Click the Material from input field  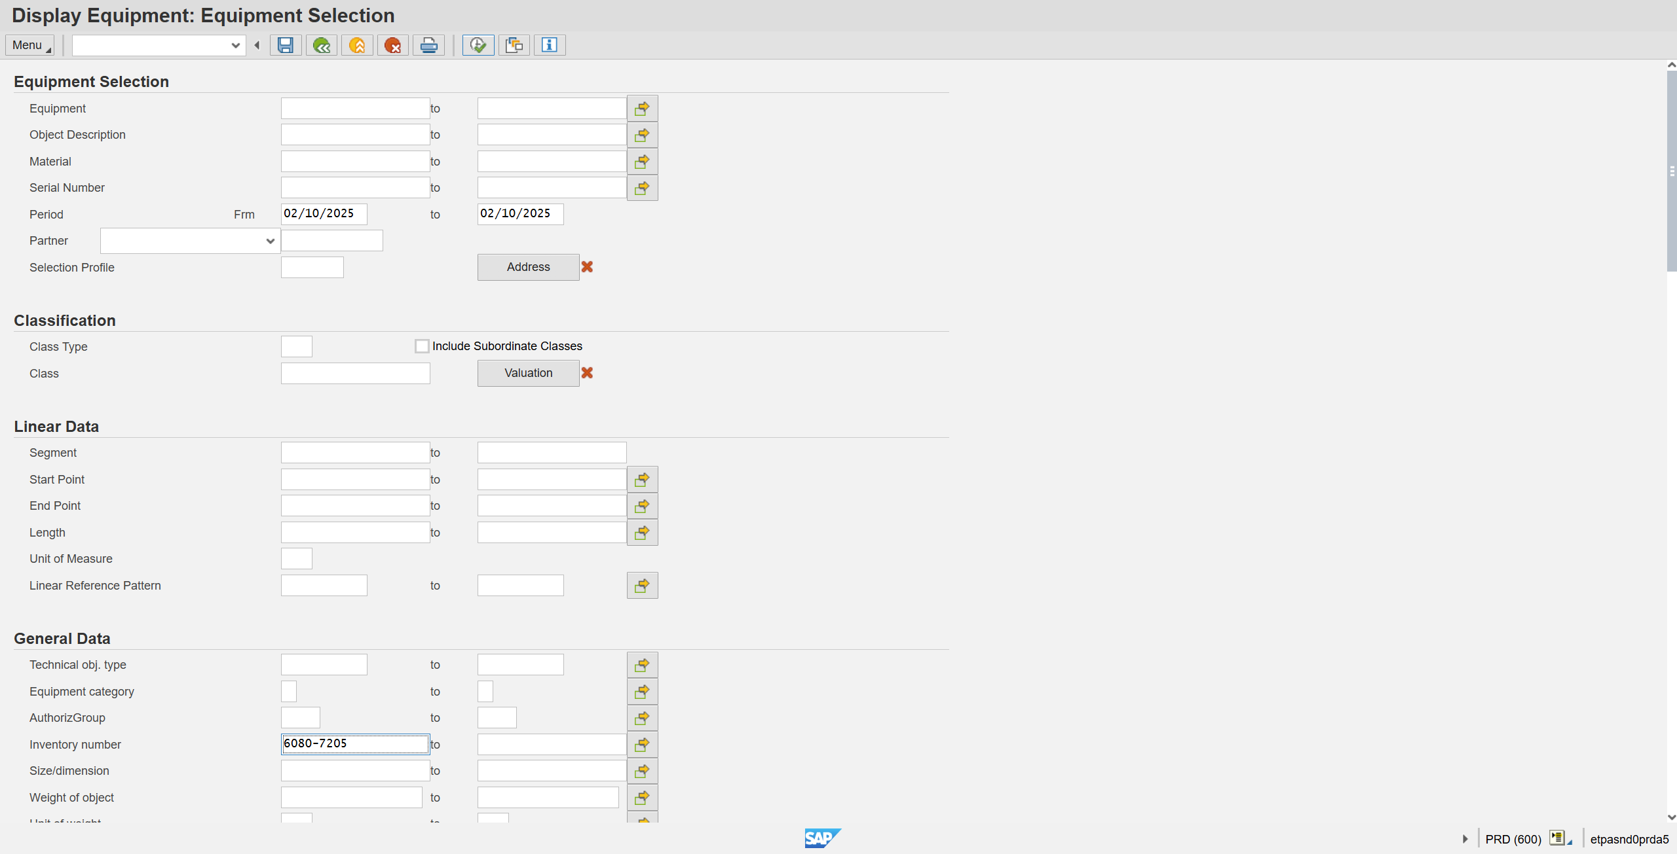356,162
